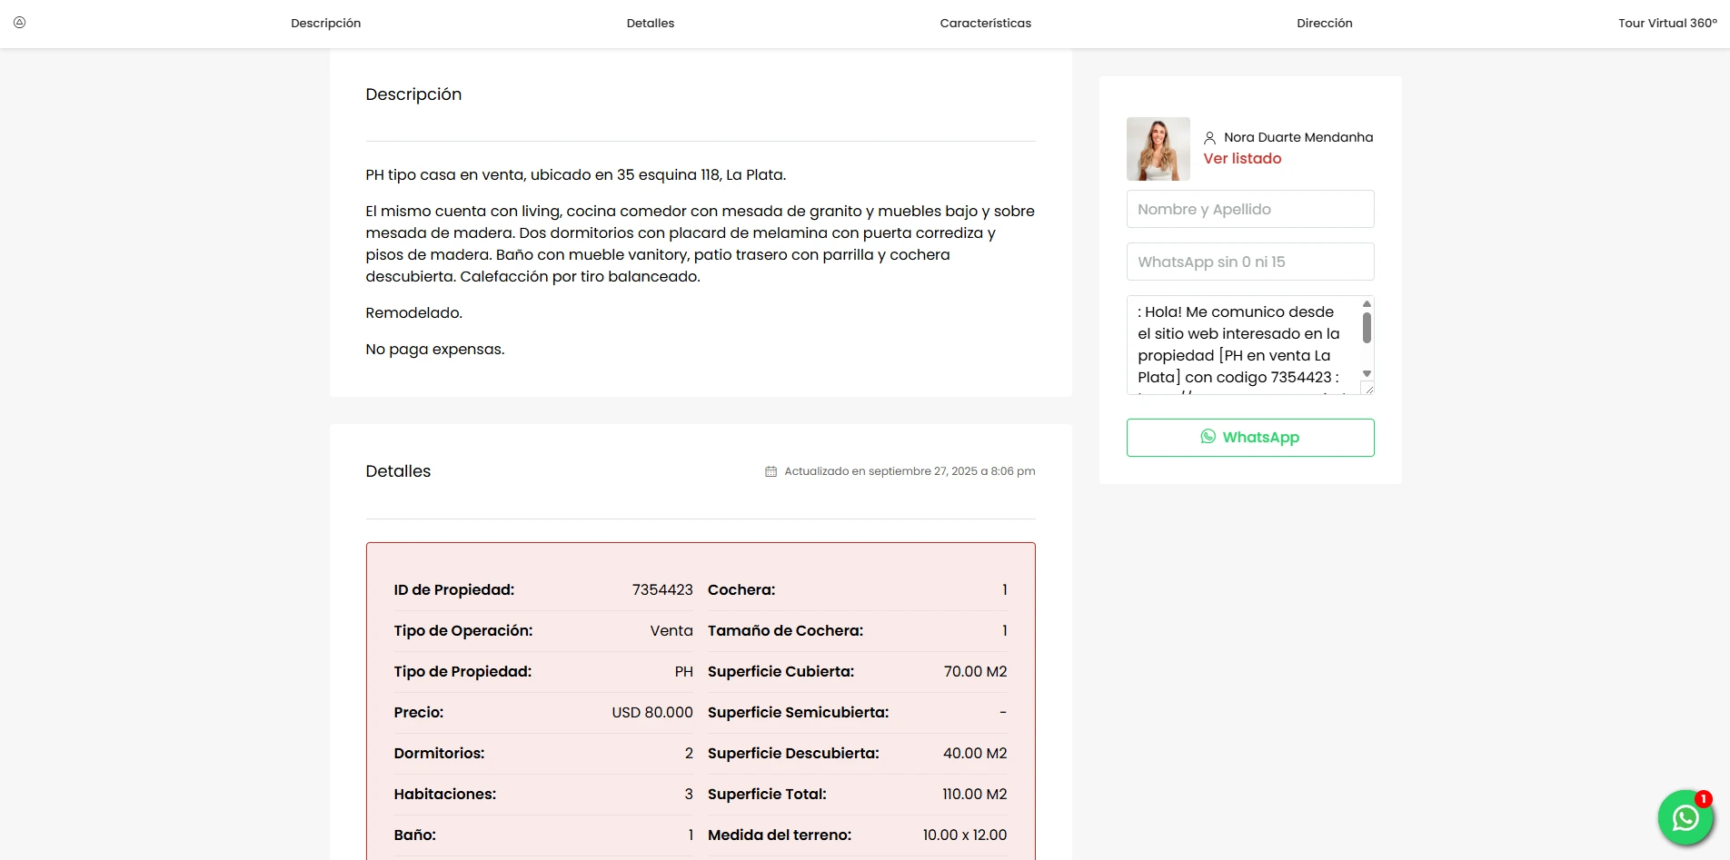The image size is (1730, 860).
Task: Focus the Nombre y Apellido field
Action: click(1249, 209)
